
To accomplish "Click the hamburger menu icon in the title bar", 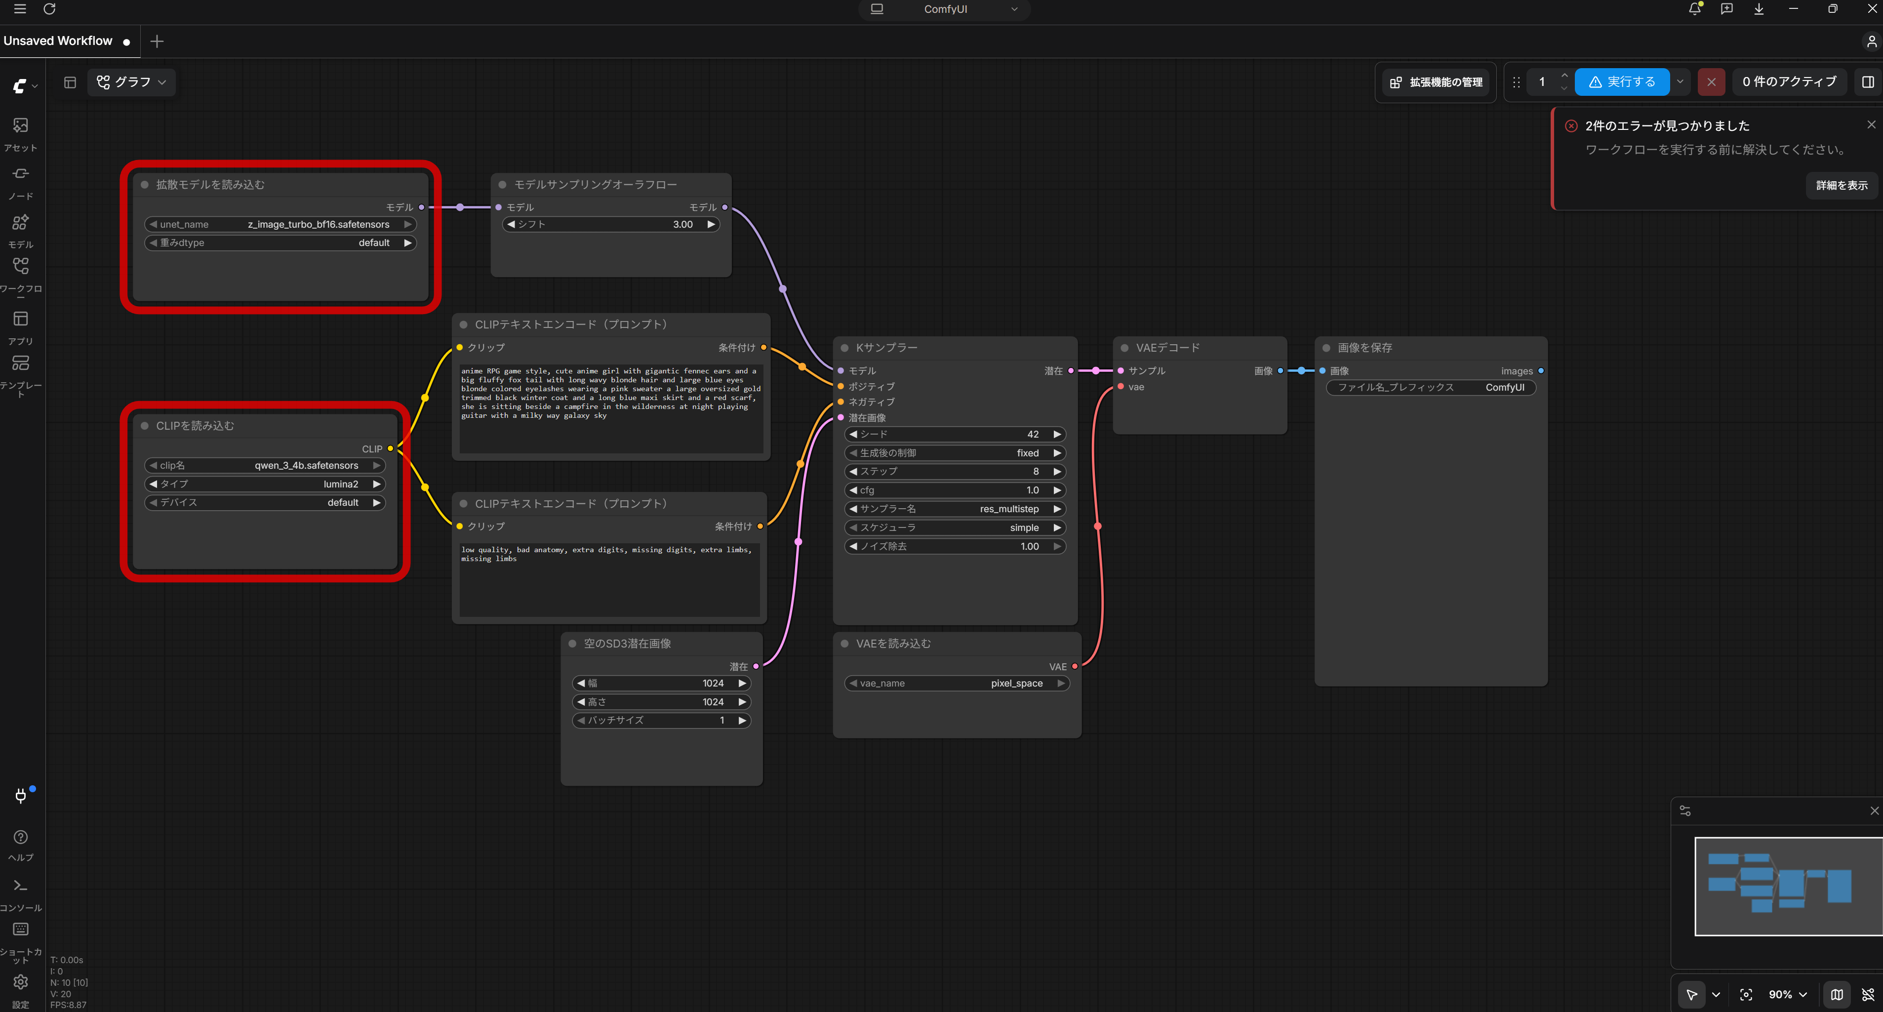I will click(x=20, y=9).
